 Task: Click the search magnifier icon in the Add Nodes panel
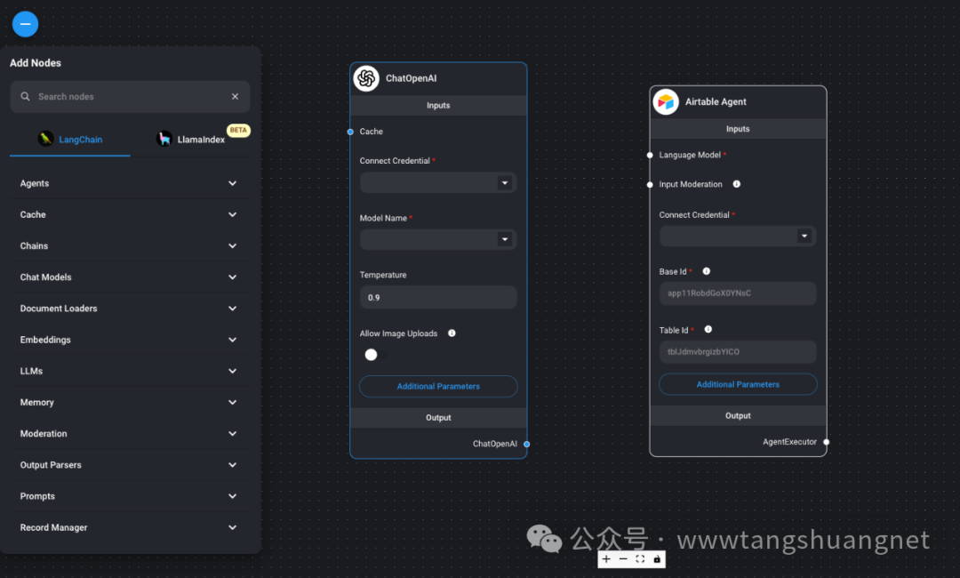25,97
